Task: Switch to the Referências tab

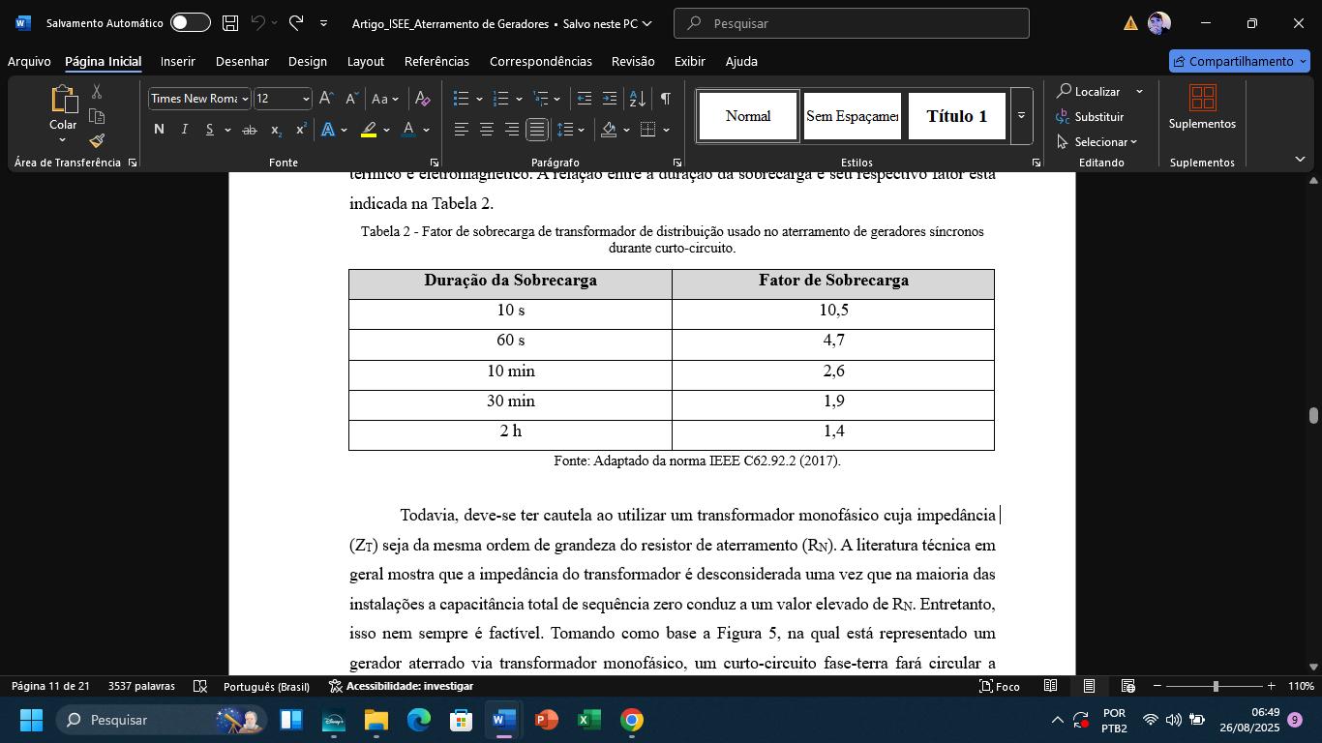Action: (436, 61)
